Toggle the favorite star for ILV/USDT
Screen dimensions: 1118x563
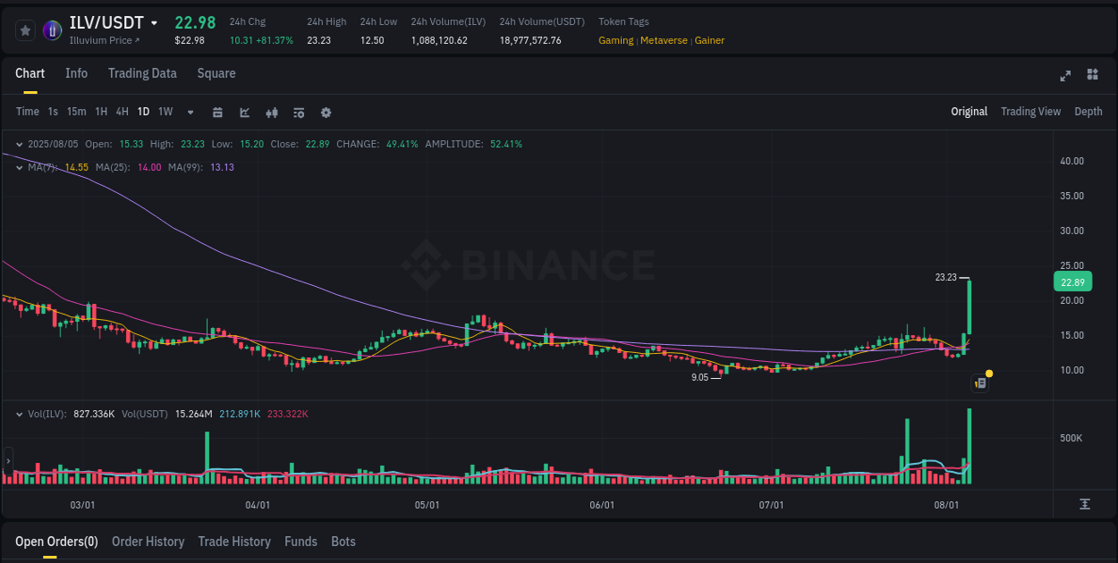[x=25, y=29]
